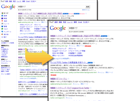
Task: Filter by 1 年以内 in back window sidebar
Action: click(4, 55)
